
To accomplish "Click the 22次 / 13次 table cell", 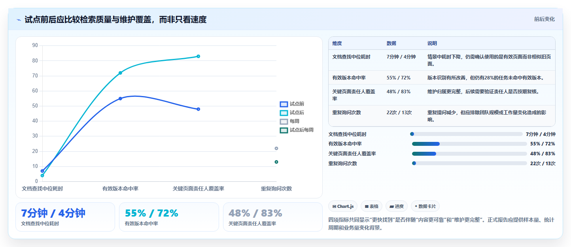I will point(399,113).
